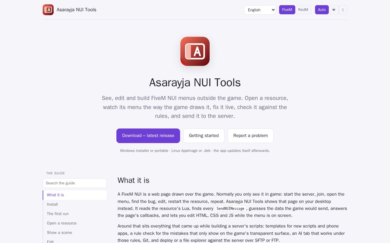Open the English language dropdown

point(260,10)
